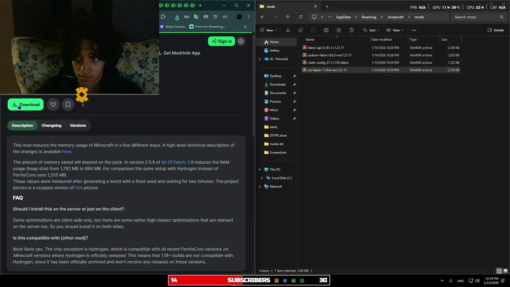Click the Search mods field

[x=479, y=17]
